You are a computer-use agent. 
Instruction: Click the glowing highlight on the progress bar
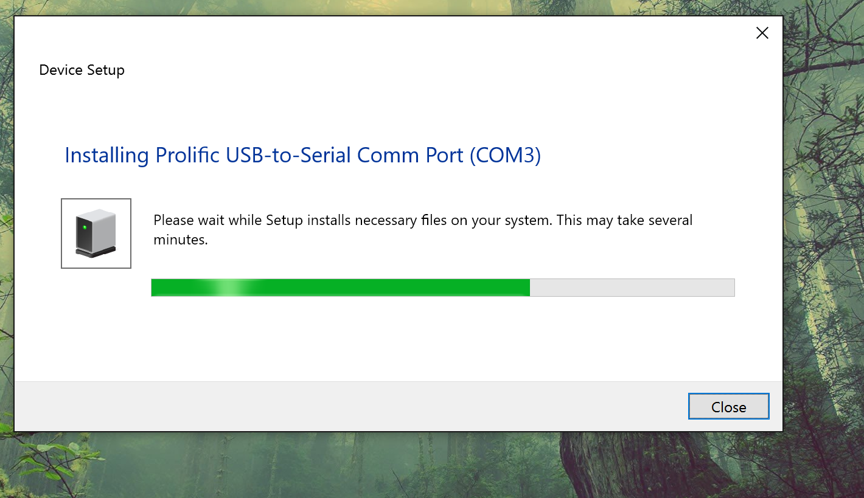pos(229,288)
